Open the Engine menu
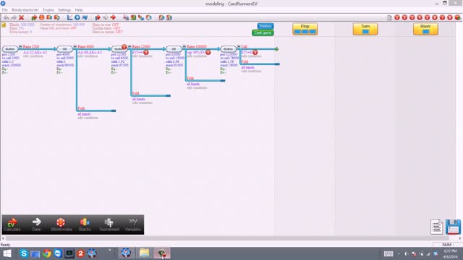This screenshot has width=463, height=260. [48, 10]
